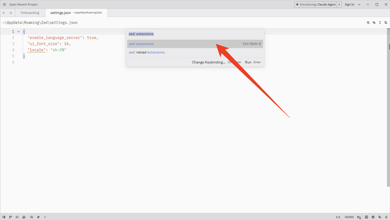This screenshot has height=220, width=390.
Task: Click Sign In button
Action: (x=350, y=4)
